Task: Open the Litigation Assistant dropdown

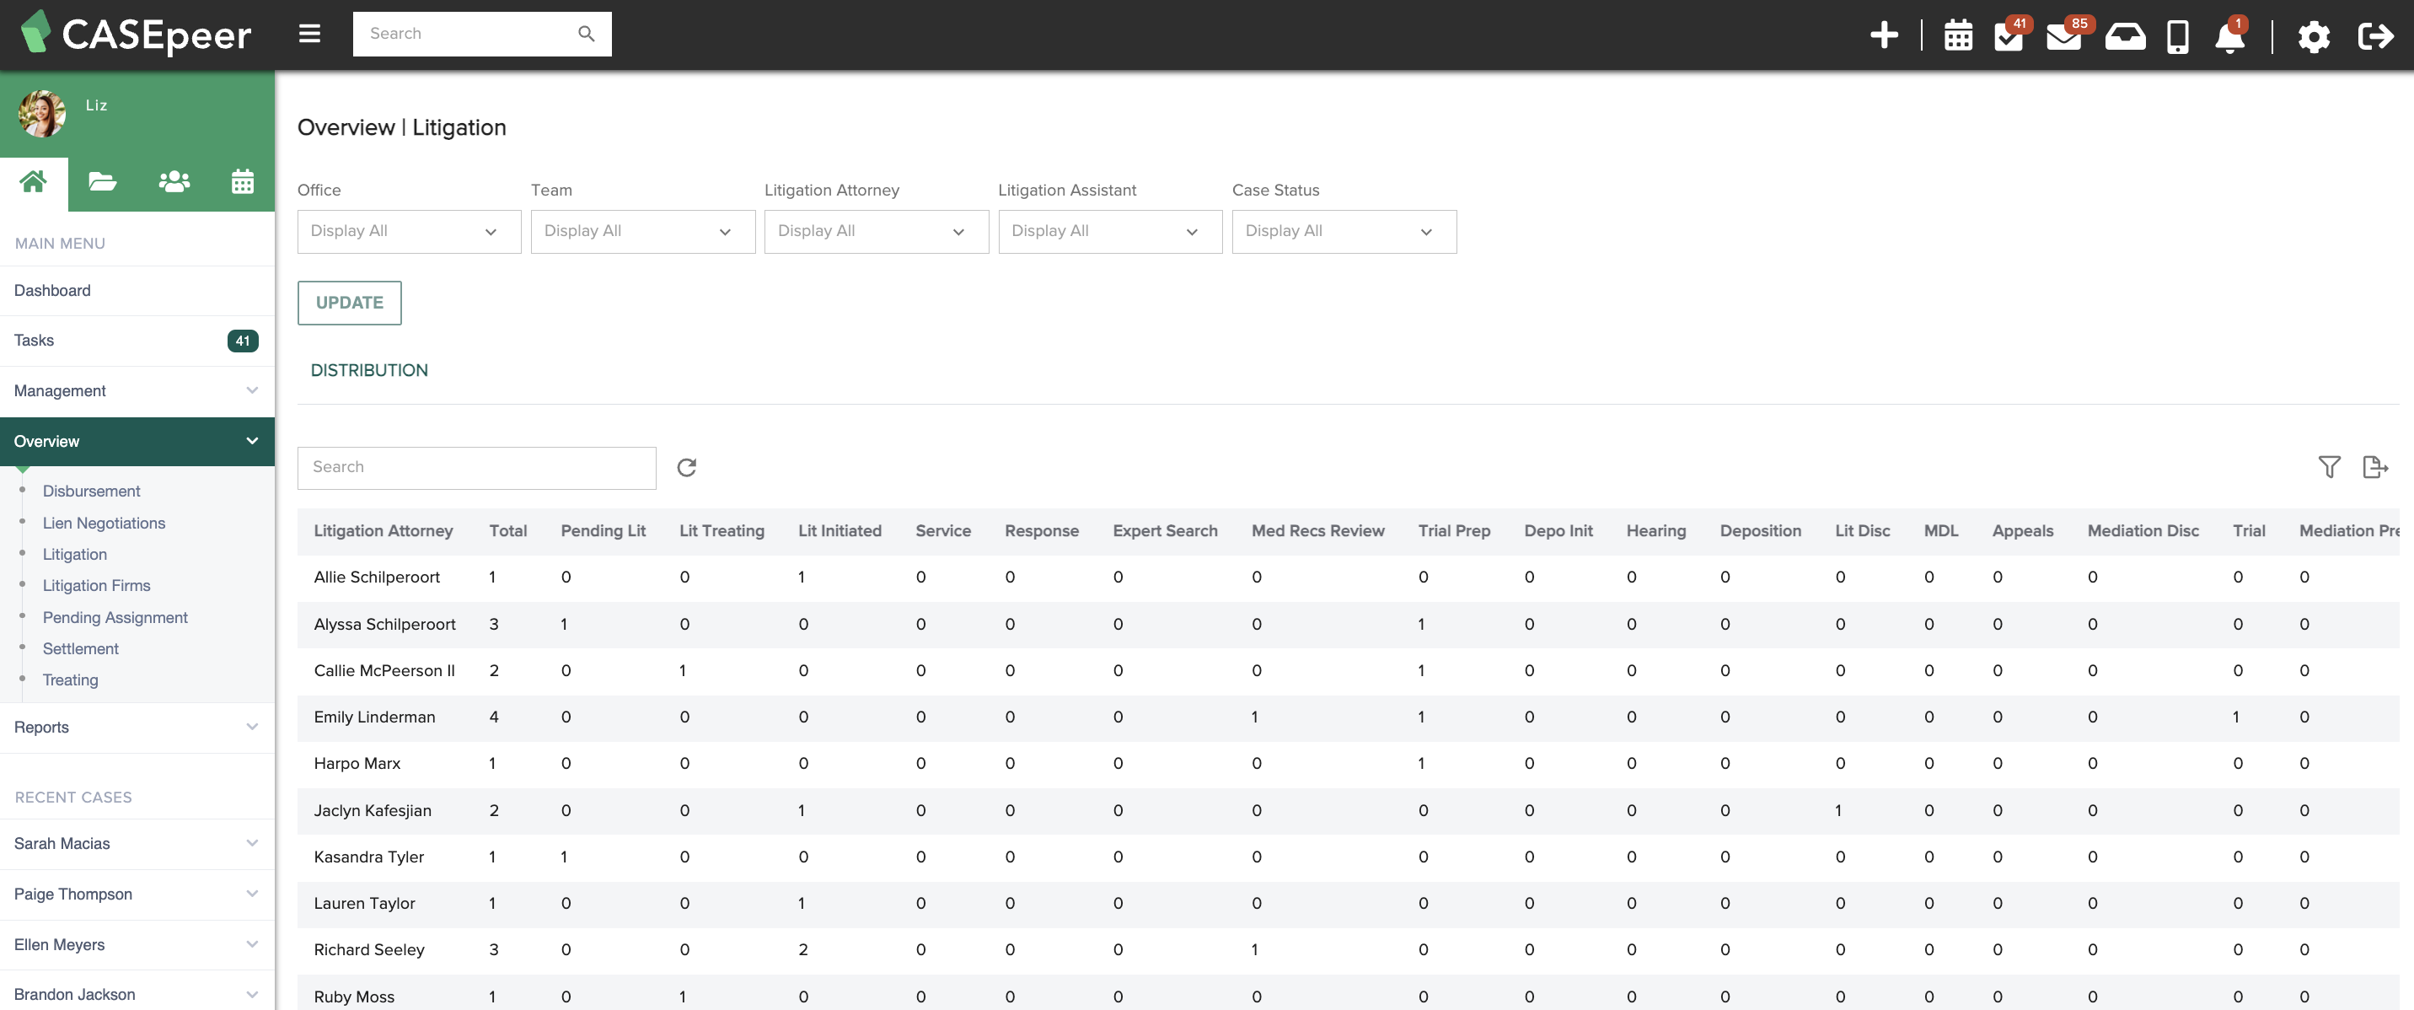Action: click(x=1109, y=231)
